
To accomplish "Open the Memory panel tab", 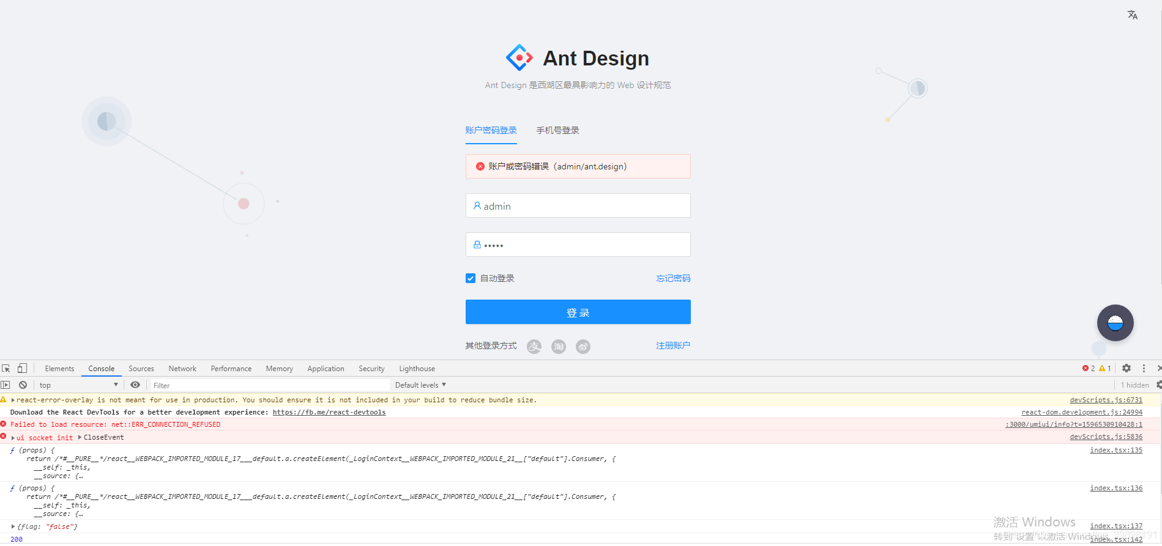I will pyautogui.click(x=280, y=368).
